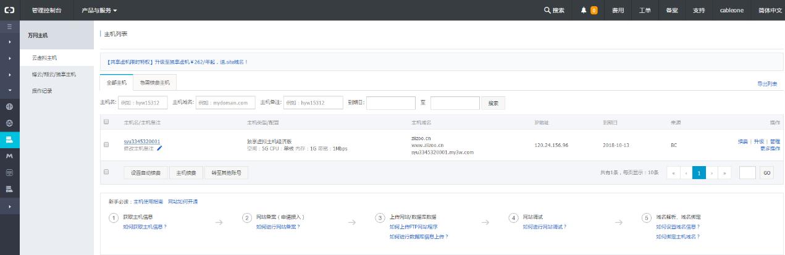Image resolution: width=785 pixels, height=255 pixels.
Task: Check the select-all checkbox in table header
Action: [x=106, y=122]
